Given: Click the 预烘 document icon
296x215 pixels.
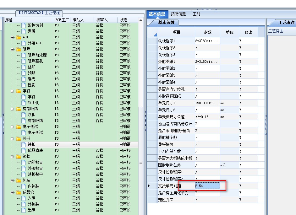Looking at the screenshot, I should 24,73.
